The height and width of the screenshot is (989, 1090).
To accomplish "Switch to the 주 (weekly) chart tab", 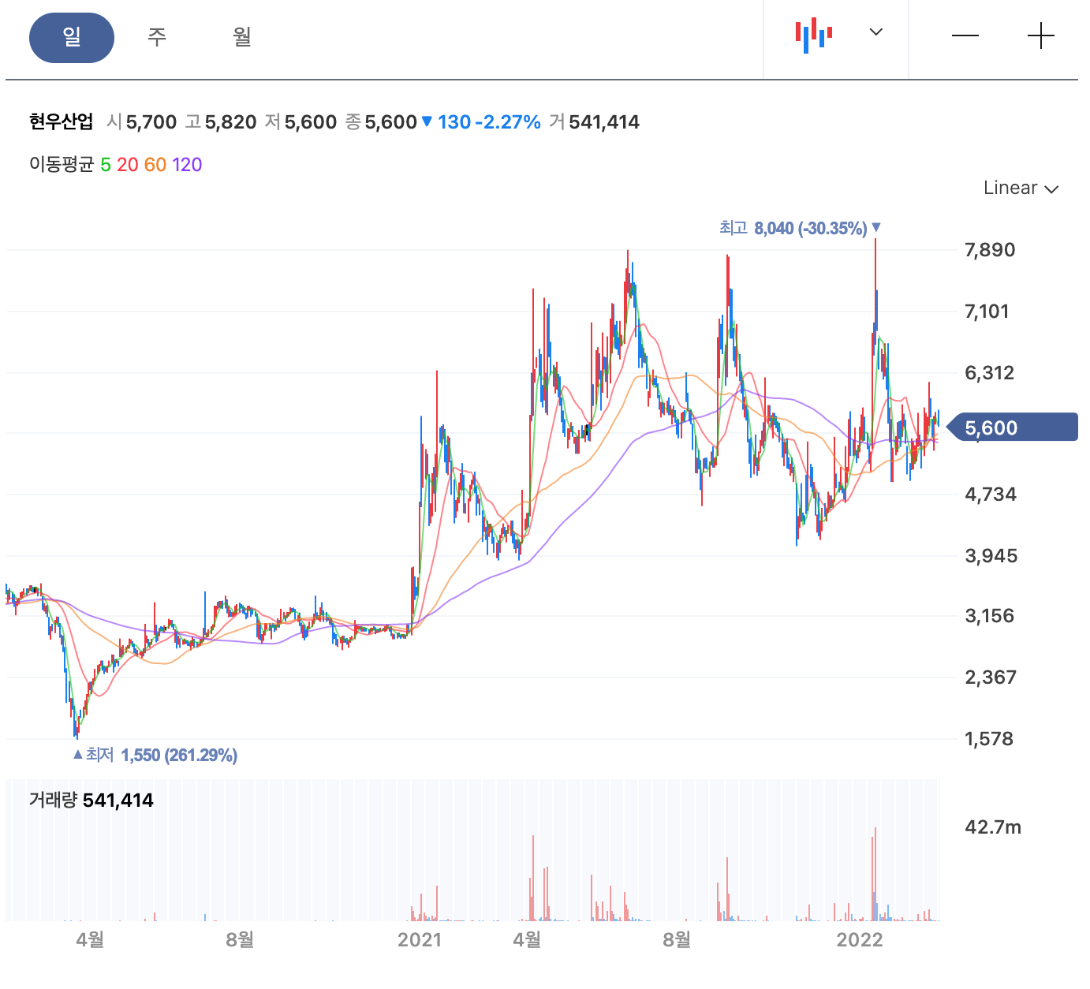I will pos(157,37).
